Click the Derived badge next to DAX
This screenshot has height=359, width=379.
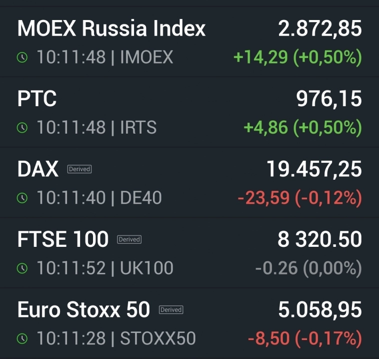pyautogui.click(x=79, y=169)
